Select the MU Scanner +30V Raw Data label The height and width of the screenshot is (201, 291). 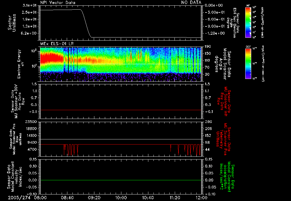[x=18, y=101]
